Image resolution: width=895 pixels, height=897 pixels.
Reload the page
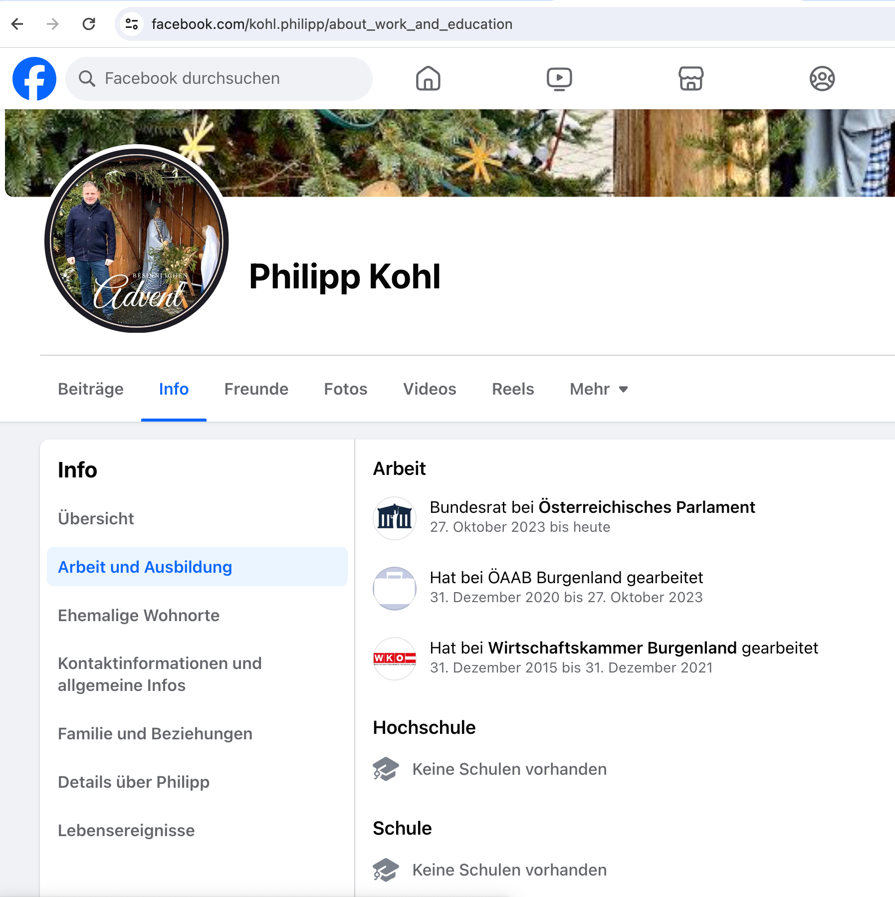89,24
